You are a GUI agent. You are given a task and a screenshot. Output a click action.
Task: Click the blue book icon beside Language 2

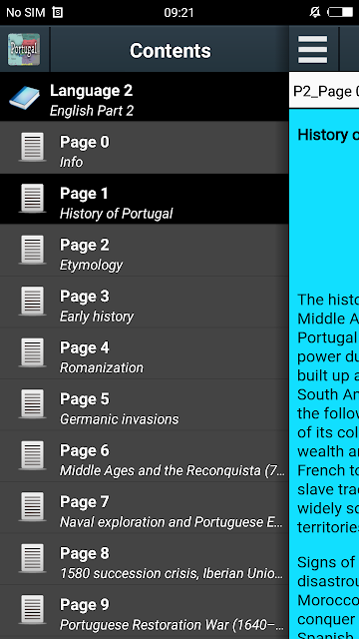(x=24, y=99)
